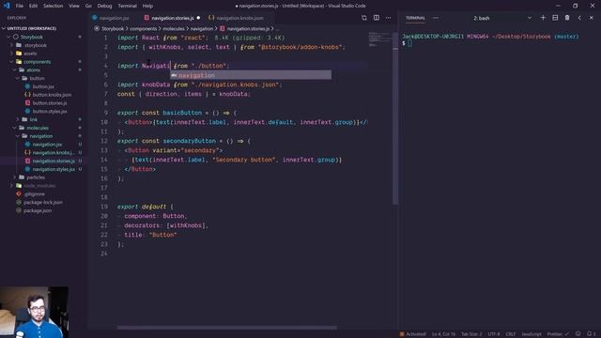This screenshot has height=338, width=601.
Task: Open package.json file
Action: [38, 210]
